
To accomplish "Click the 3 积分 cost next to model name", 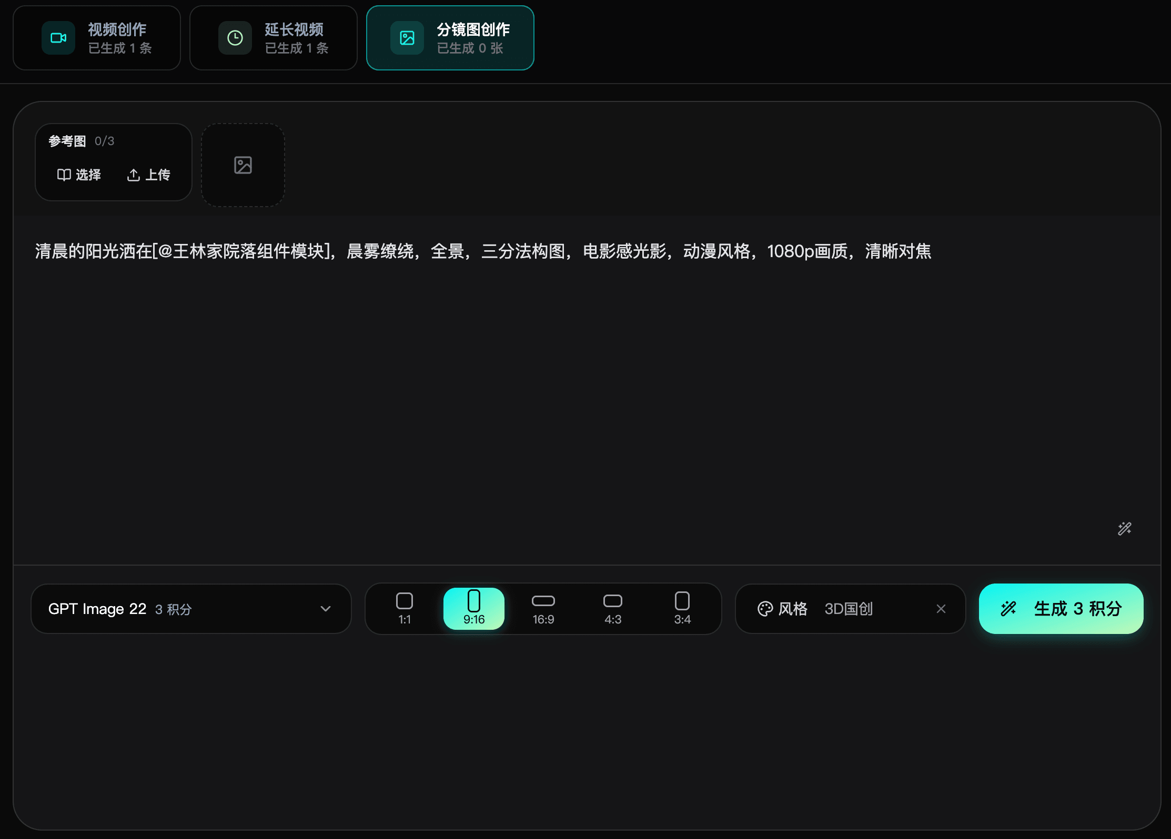I will [174, 609].
